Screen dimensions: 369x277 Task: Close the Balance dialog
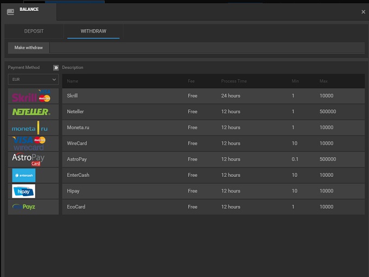(x=363, y=11)
